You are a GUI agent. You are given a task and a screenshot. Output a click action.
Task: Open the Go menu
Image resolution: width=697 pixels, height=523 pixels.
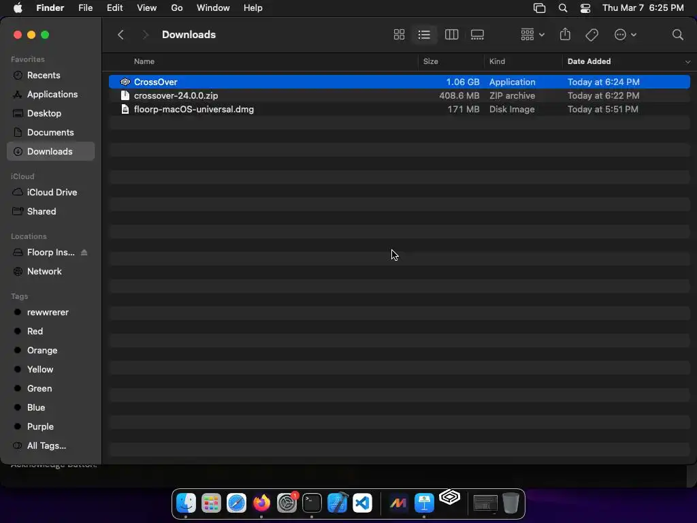pyautogui.click(x=177, y=8)
